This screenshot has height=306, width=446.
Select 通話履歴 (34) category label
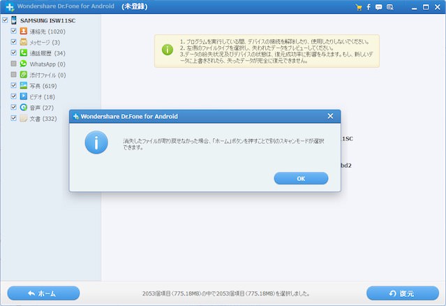(x=47, y=53)
